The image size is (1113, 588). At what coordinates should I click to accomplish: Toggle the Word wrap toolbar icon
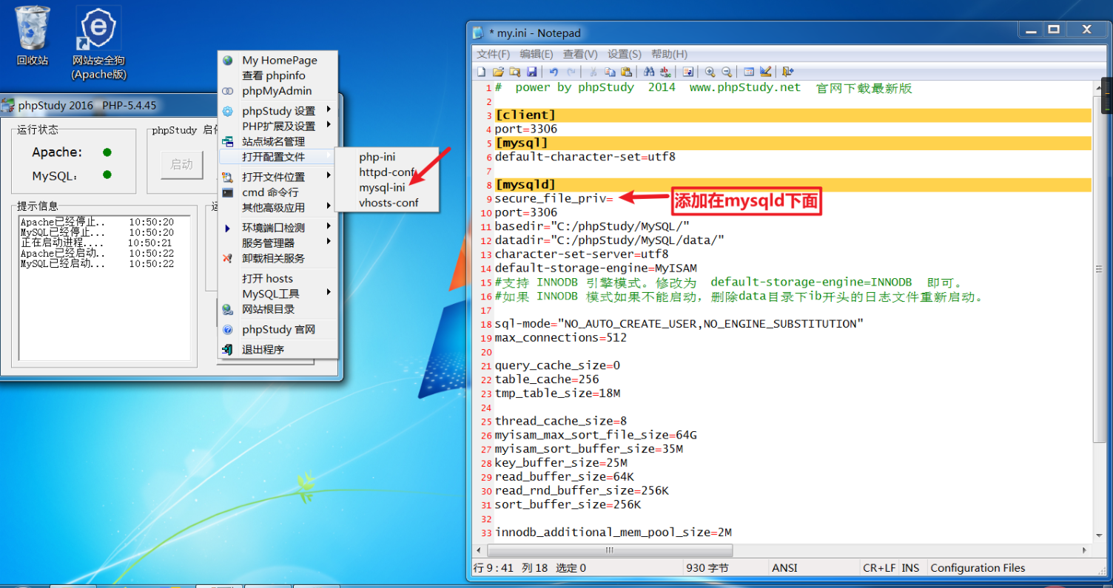click(688, 72)
